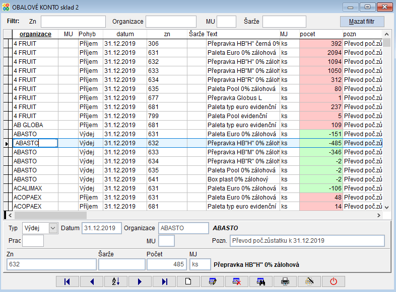The width and height of the screenshot is (396, 292).
Task: Click the horizontal scrollbar thumb
Action: pyautogui.click(x=50, y=216)
